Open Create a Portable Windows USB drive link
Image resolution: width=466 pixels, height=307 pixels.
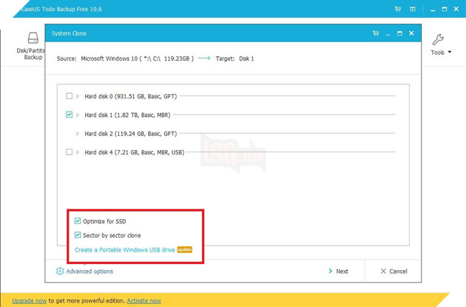(124, 250)
